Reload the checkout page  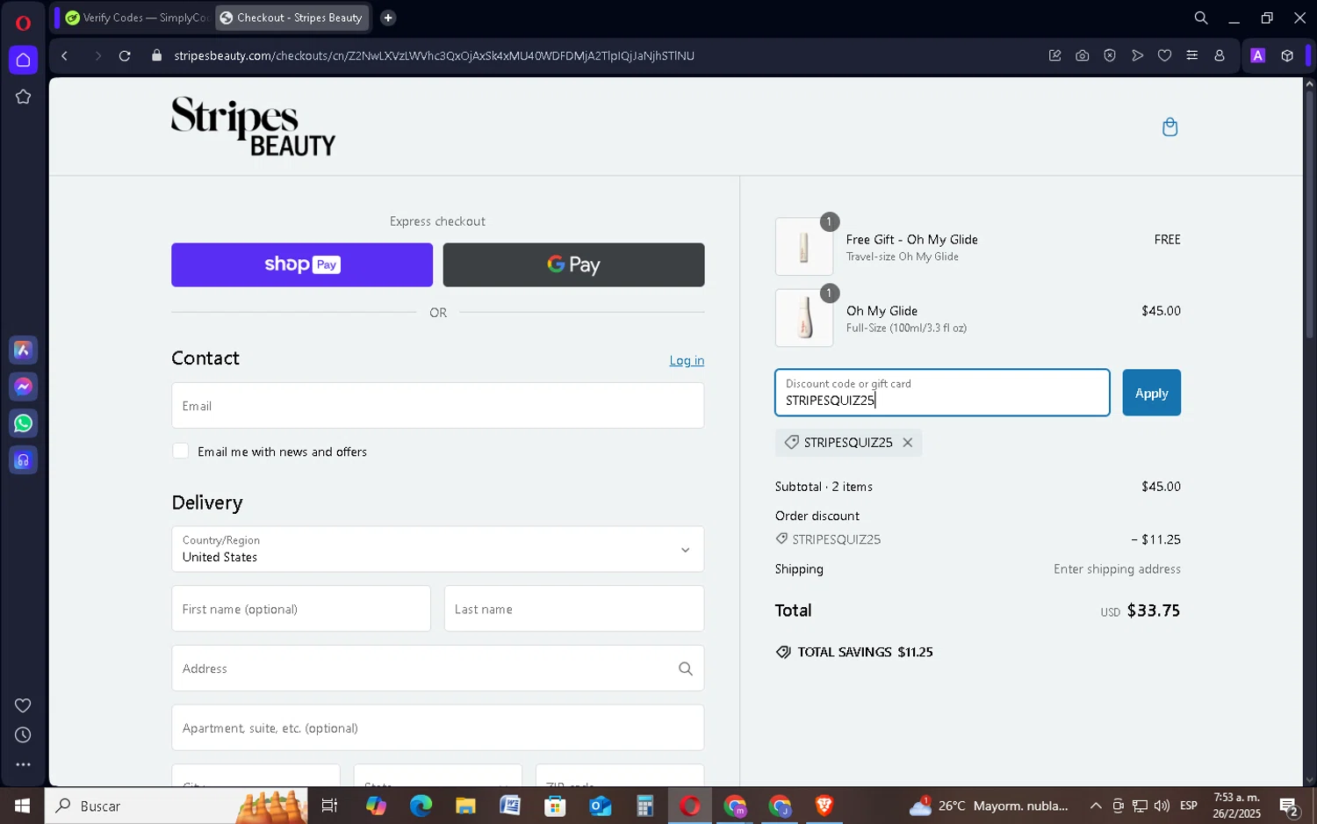pos(125,56)
